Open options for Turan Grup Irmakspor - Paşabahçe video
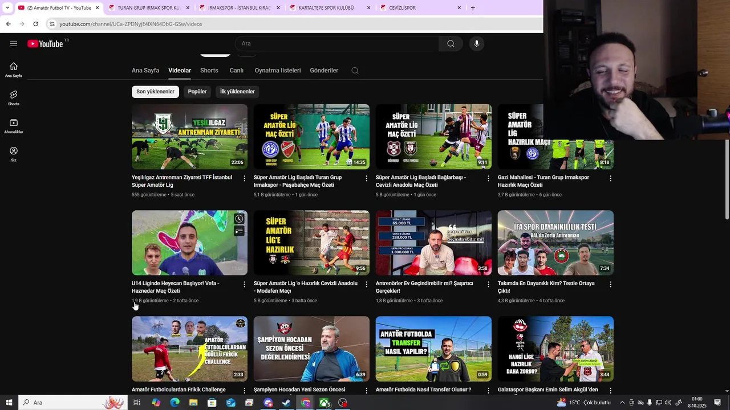 (367, 178)
